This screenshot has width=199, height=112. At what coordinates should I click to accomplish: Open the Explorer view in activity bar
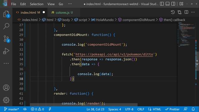click(x=6, y=14)
